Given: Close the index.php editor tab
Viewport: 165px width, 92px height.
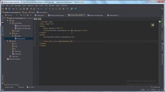Looking at the screenshot, I should pos(45,15).
